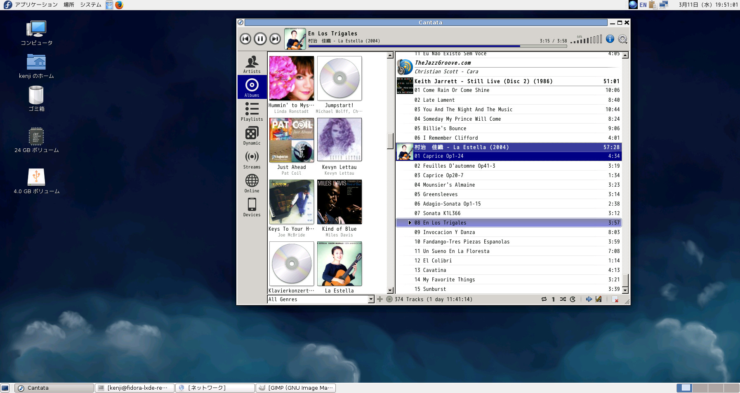This screenshot has height=393, width=740.
Task: Switch to the Playlists view
Action: [x=252, y=112]
